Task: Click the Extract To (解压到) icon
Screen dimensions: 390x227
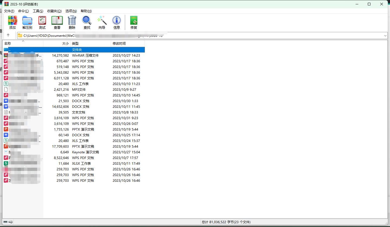Action: click(x=27, y=22)
